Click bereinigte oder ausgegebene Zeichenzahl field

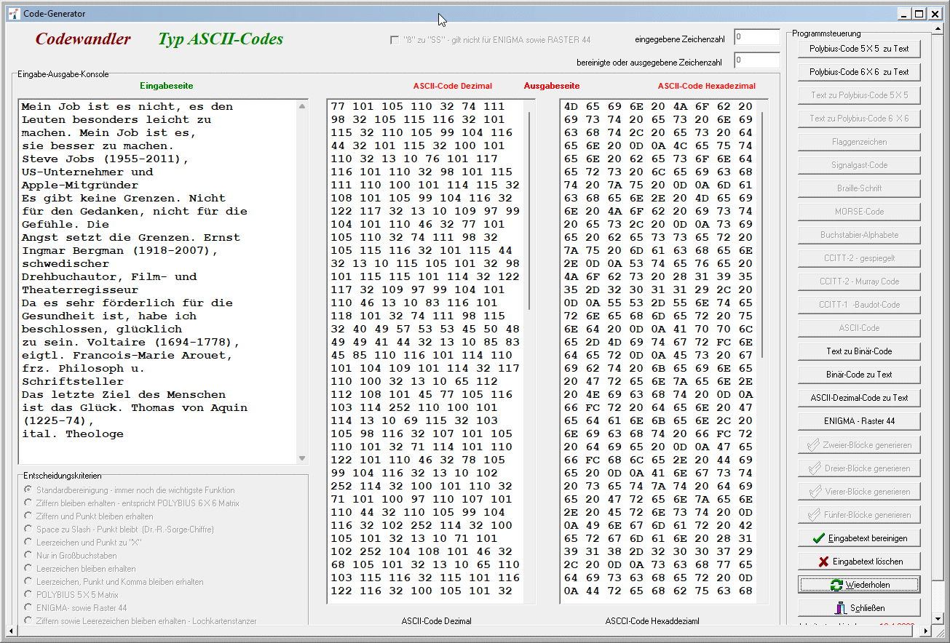pyautogui.click(x=757, y=60)
